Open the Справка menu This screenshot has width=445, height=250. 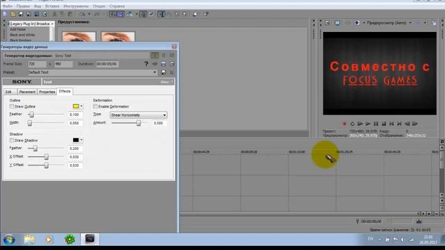(x=117, y=6)
